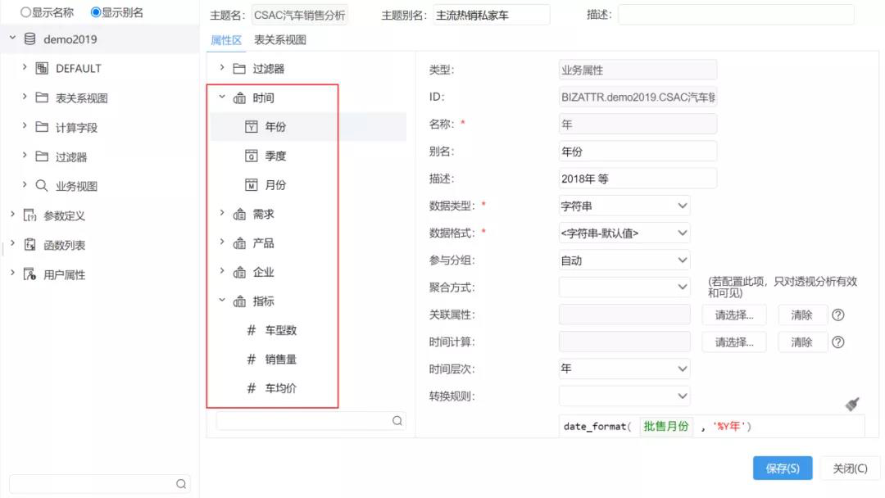Expand left tree 过滤器 folder
This screenshot has height=498, width=885.
click(x=25, y=155)
